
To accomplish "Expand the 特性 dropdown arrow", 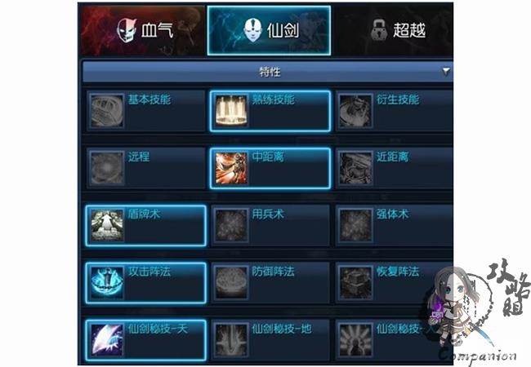I will pyautogui.click(x=446, y=71).
